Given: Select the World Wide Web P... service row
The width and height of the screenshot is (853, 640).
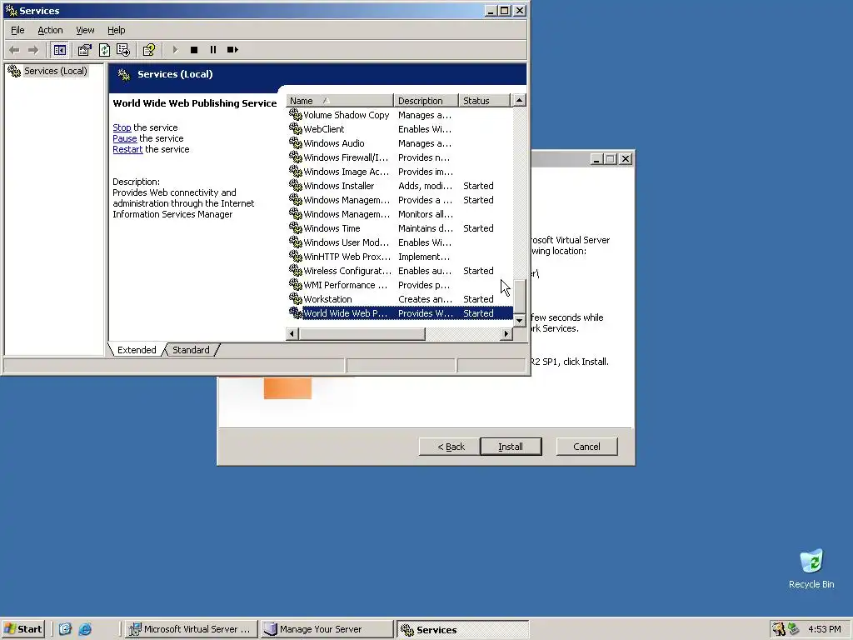Looking at the screenshot, I should 400,313.
